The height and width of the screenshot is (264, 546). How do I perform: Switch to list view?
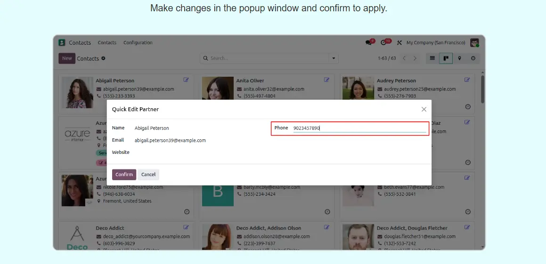pyautogui.click(x=432, y=58)
